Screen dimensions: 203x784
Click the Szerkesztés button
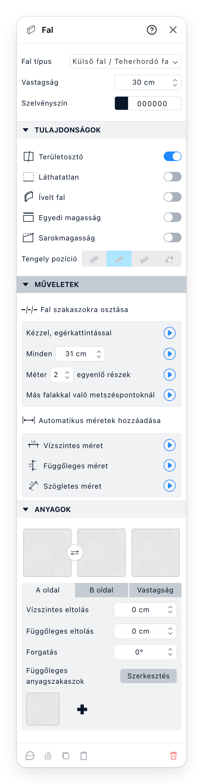(149, 676)
